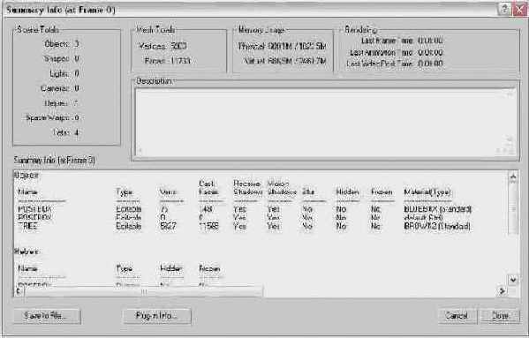Viewport: 529px width, 338px height.
Task: Click the Shapes count in Scene Totals
Action: 77,58
